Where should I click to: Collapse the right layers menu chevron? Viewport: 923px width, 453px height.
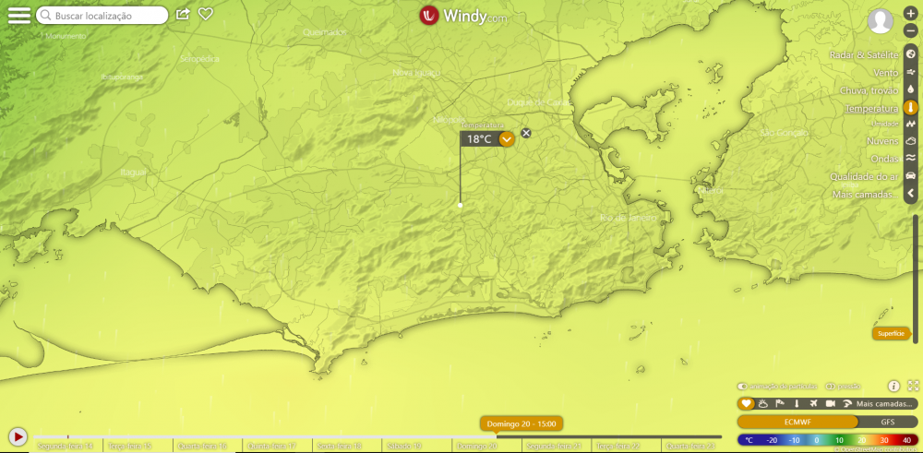click(910, 194)
